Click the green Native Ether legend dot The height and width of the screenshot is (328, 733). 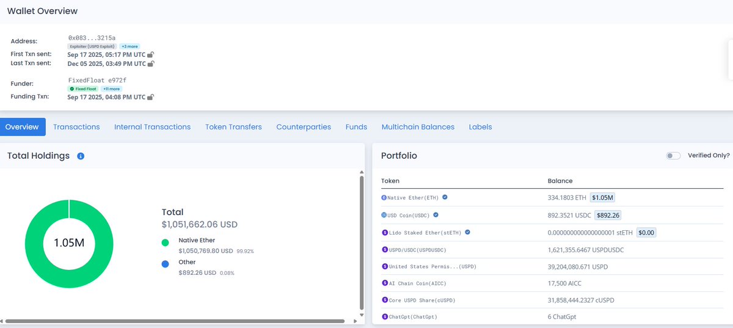point(165,243)
